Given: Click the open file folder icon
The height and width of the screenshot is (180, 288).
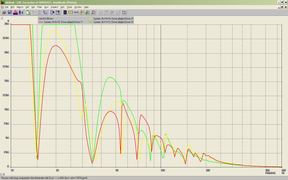Looking at the screenshot, I should (x=4, y=12).
